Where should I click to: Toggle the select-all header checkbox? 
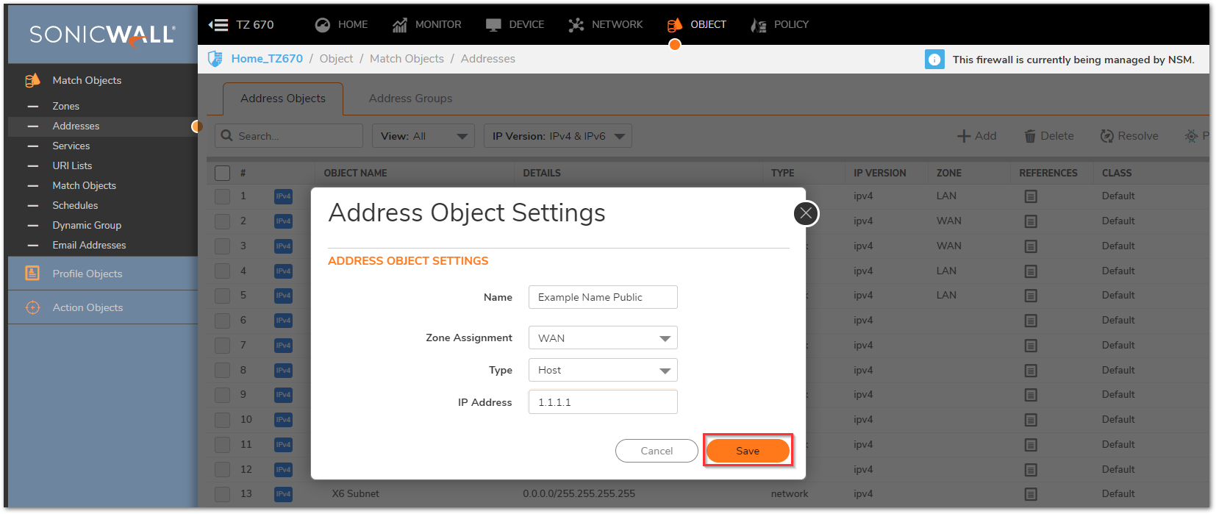click(x=222, y=173)
